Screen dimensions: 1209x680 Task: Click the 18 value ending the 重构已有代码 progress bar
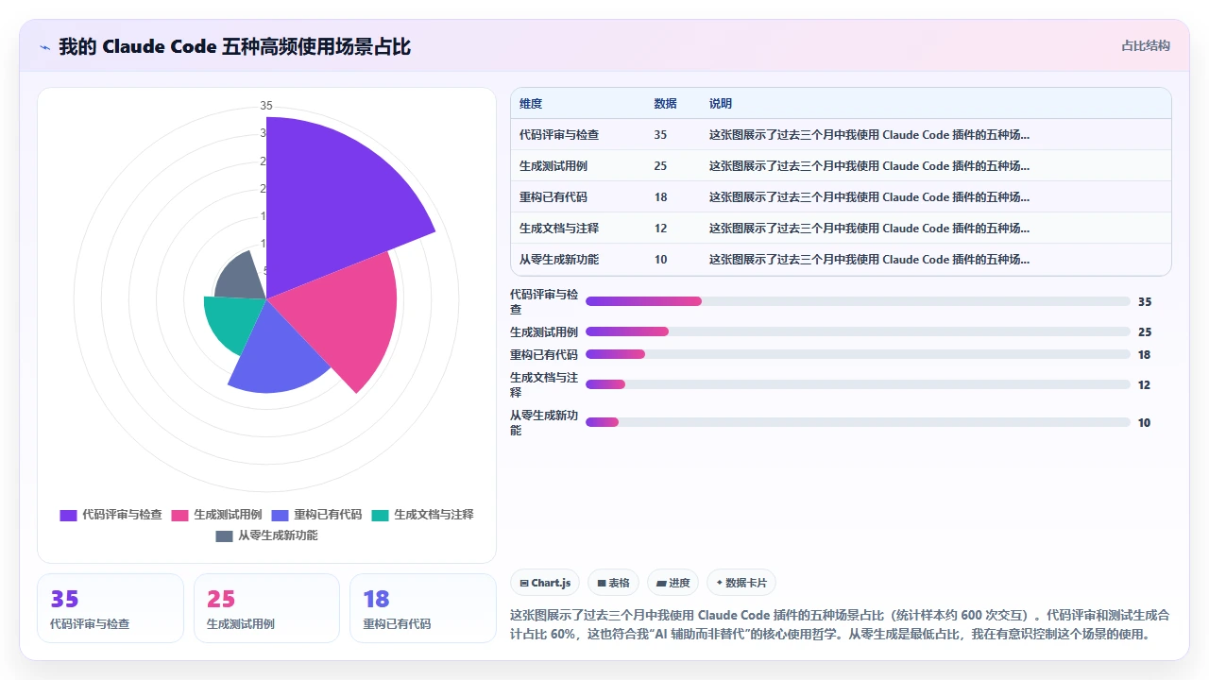click(x=1145, y=355)
